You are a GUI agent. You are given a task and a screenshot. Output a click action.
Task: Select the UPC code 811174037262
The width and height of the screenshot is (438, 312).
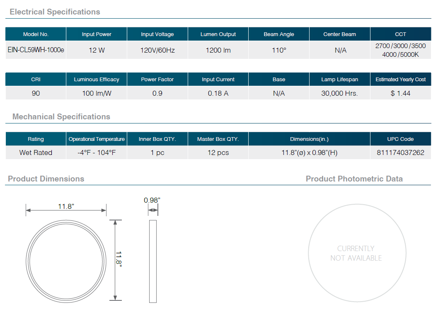(400, 152)
